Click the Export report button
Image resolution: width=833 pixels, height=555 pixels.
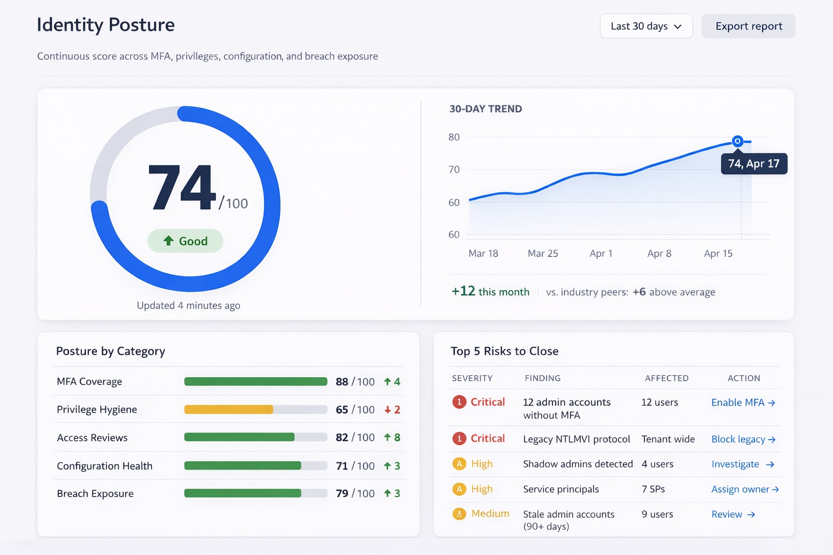(x=748, y=26)
